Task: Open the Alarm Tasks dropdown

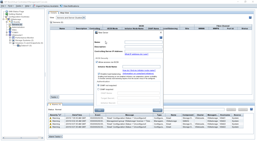Action: pos(55,136)
